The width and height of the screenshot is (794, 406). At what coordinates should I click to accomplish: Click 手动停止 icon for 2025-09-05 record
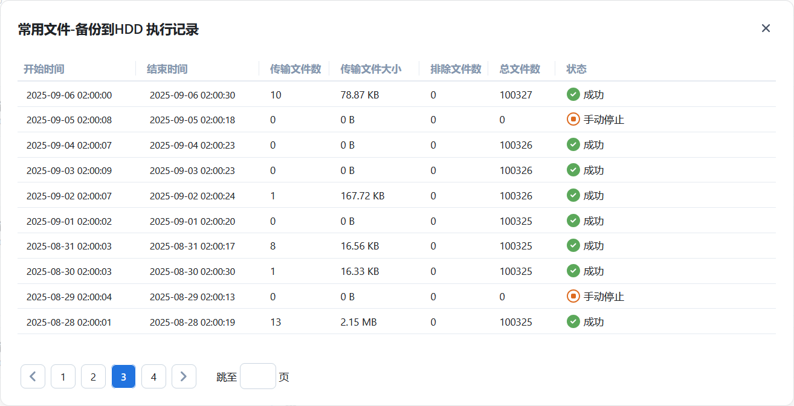[x=573, y=120]
